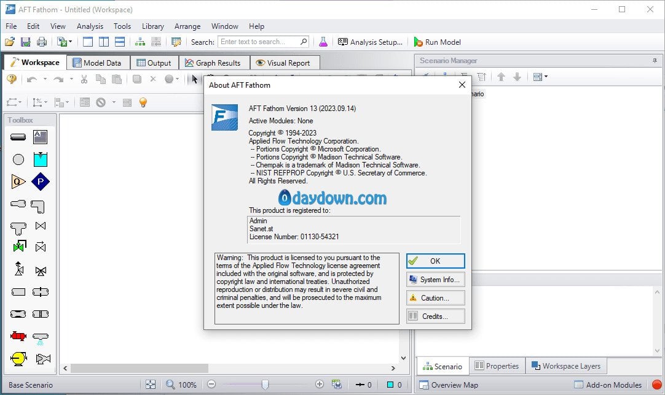
Task: Select the green Control Valve junction
Action: click(19, 246)
